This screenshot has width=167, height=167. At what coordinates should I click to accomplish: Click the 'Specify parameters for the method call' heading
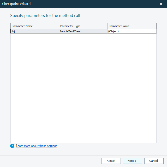coord(45,16)
